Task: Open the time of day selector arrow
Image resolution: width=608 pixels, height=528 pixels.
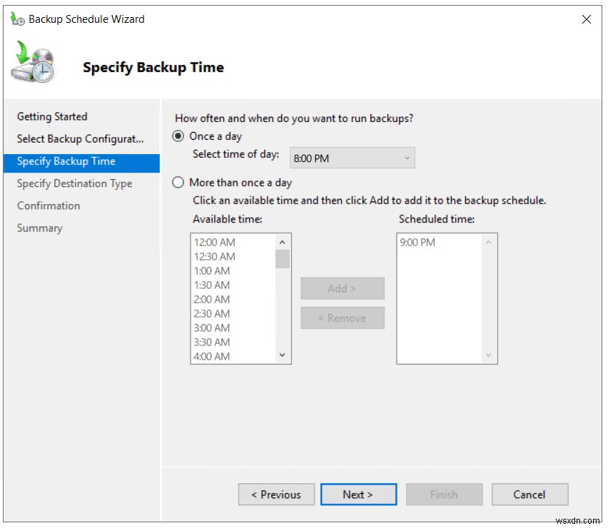Action: (x=407, y=158)
